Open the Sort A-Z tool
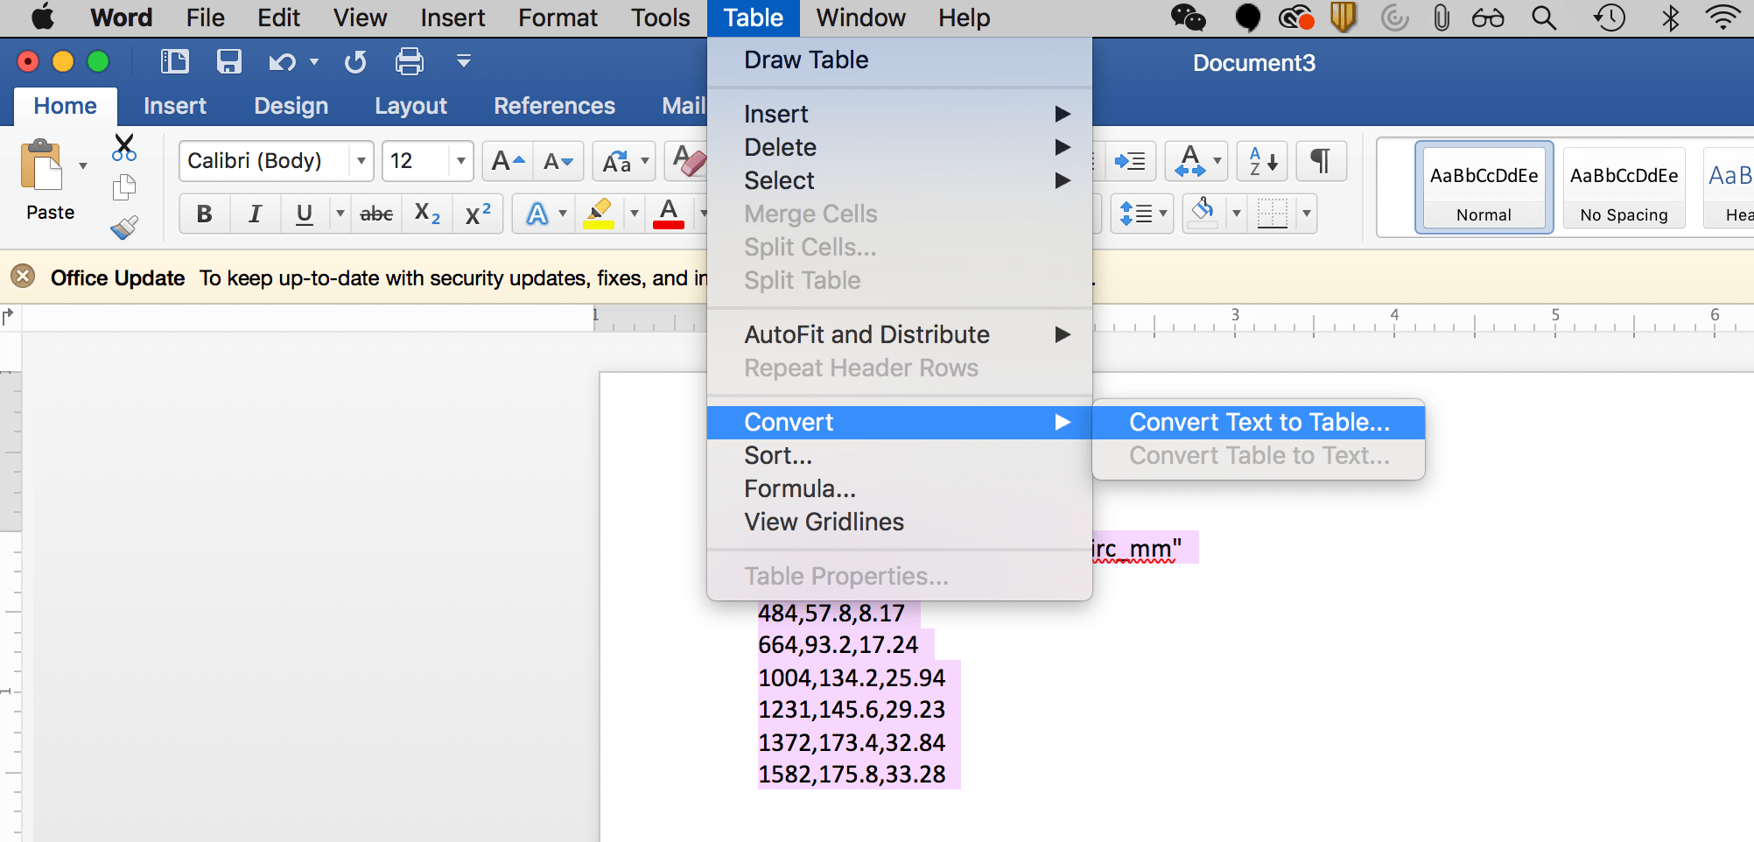The height and width of the screenshot is (842, 1754). [1260, 161]
